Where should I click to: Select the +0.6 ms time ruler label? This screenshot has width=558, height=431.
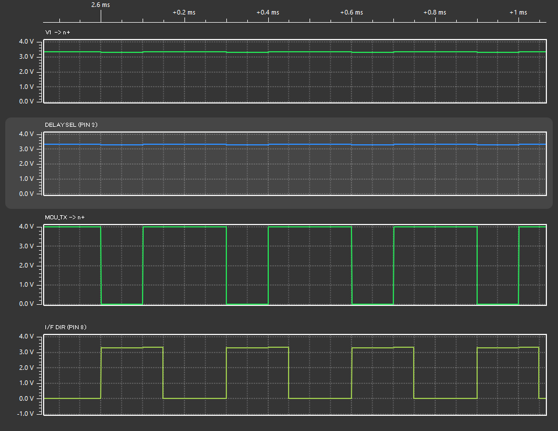click(x=351, y=12)
